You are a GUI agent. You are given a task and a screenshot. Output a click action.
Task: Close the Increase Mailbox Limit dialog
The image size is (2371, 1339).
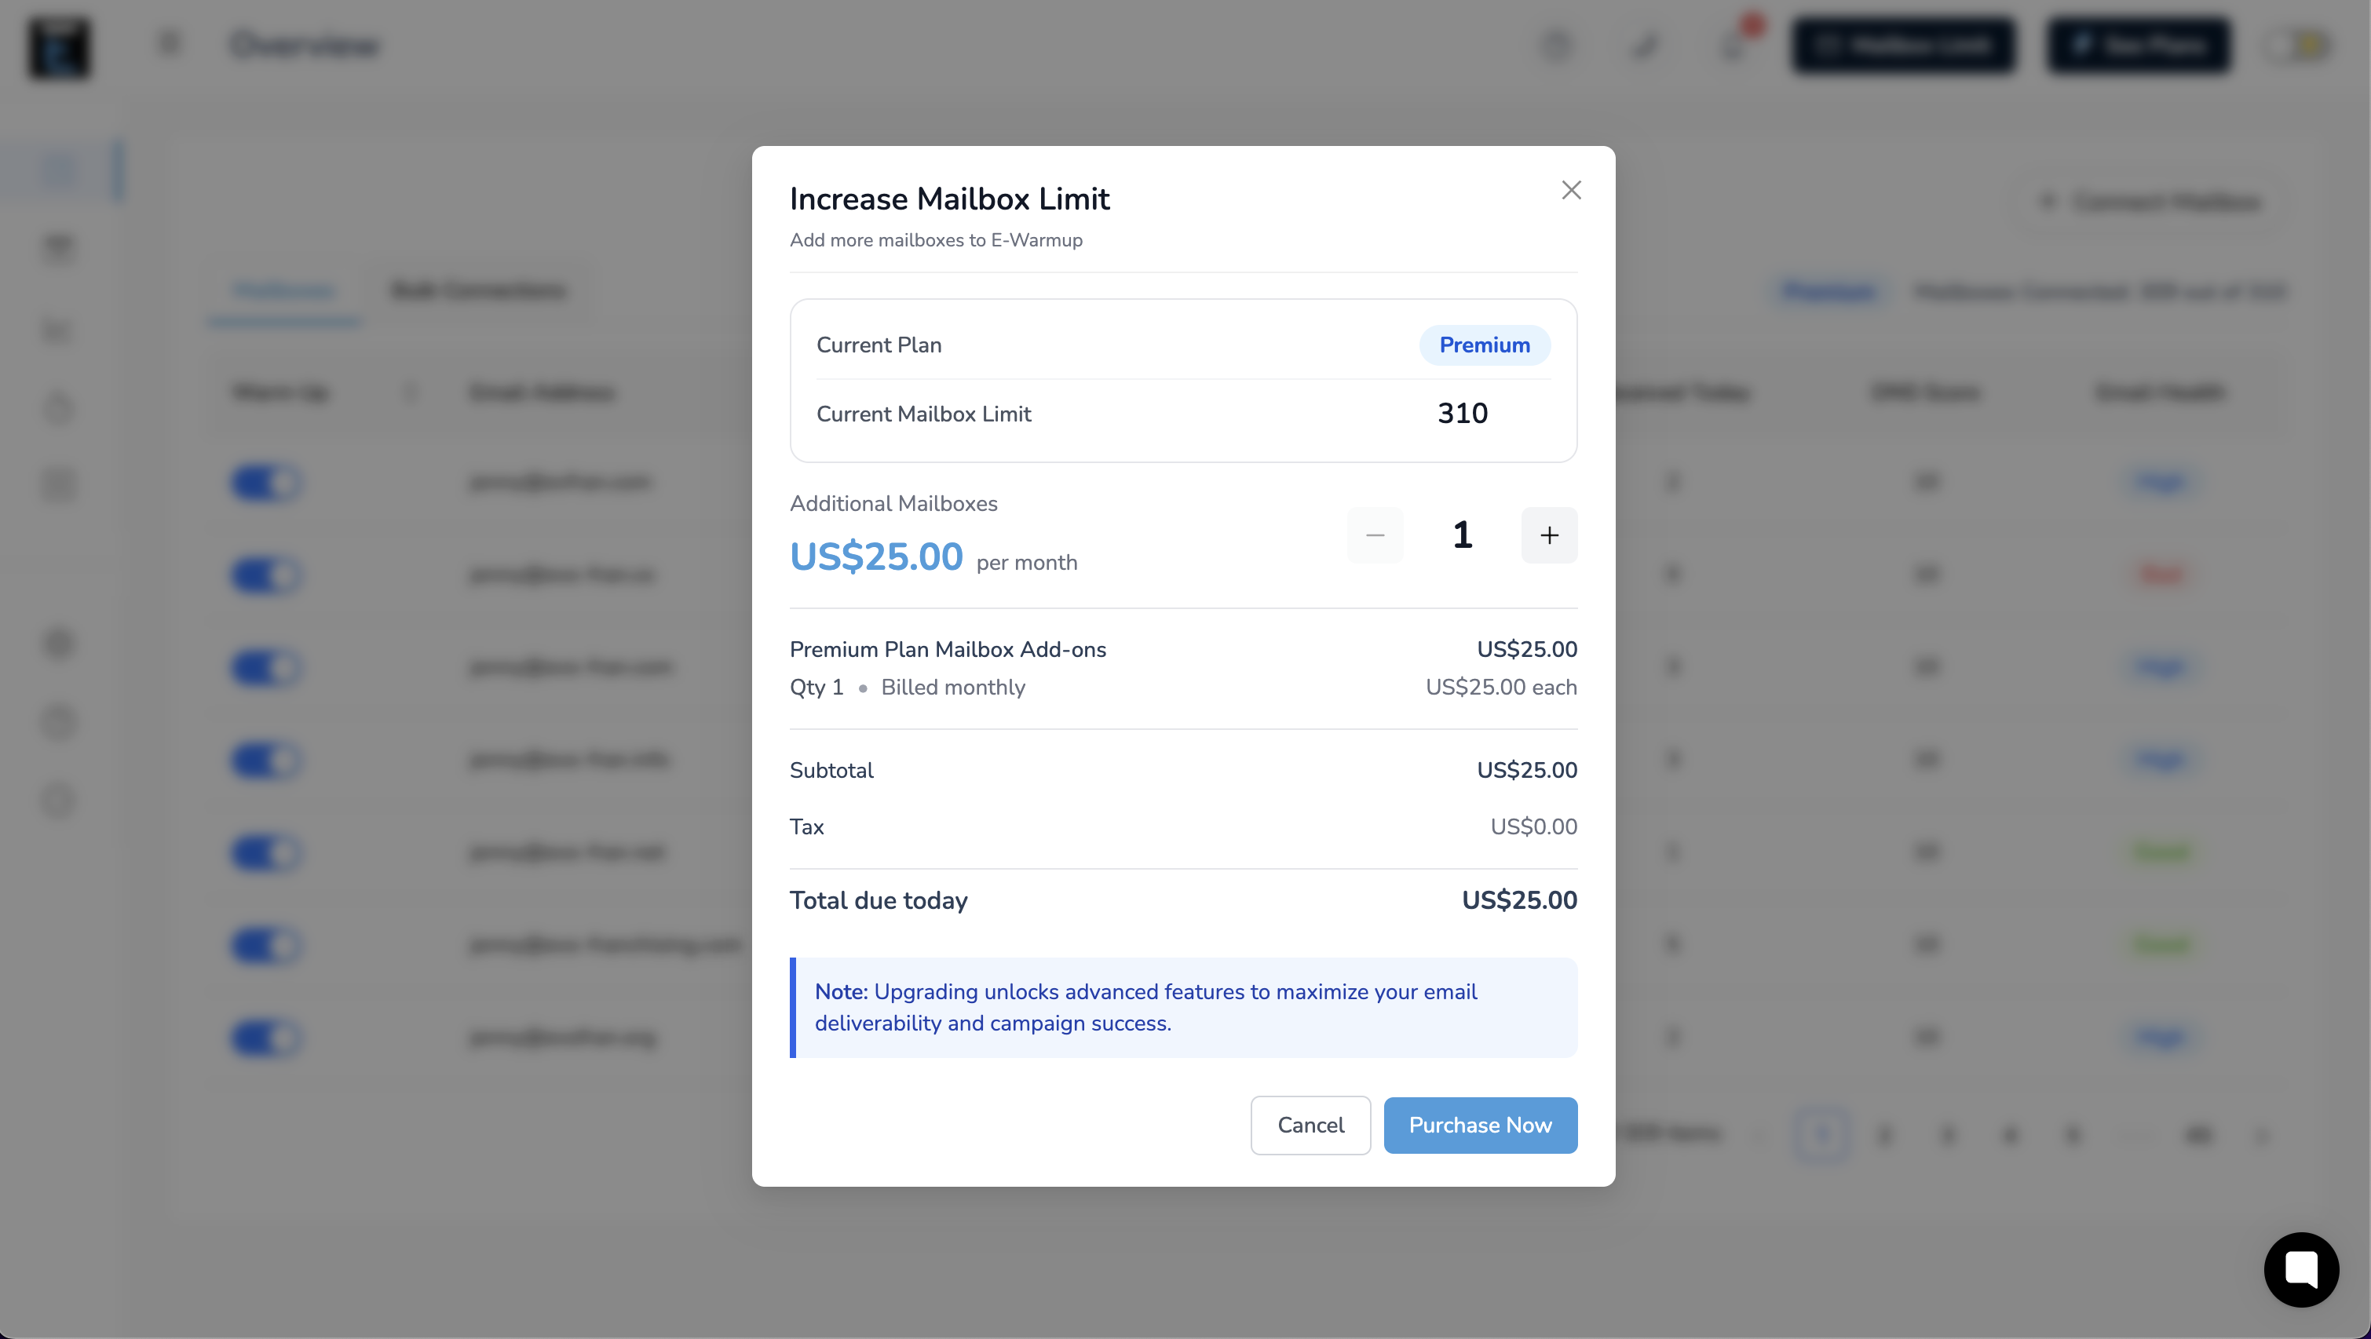point(1571,191)
